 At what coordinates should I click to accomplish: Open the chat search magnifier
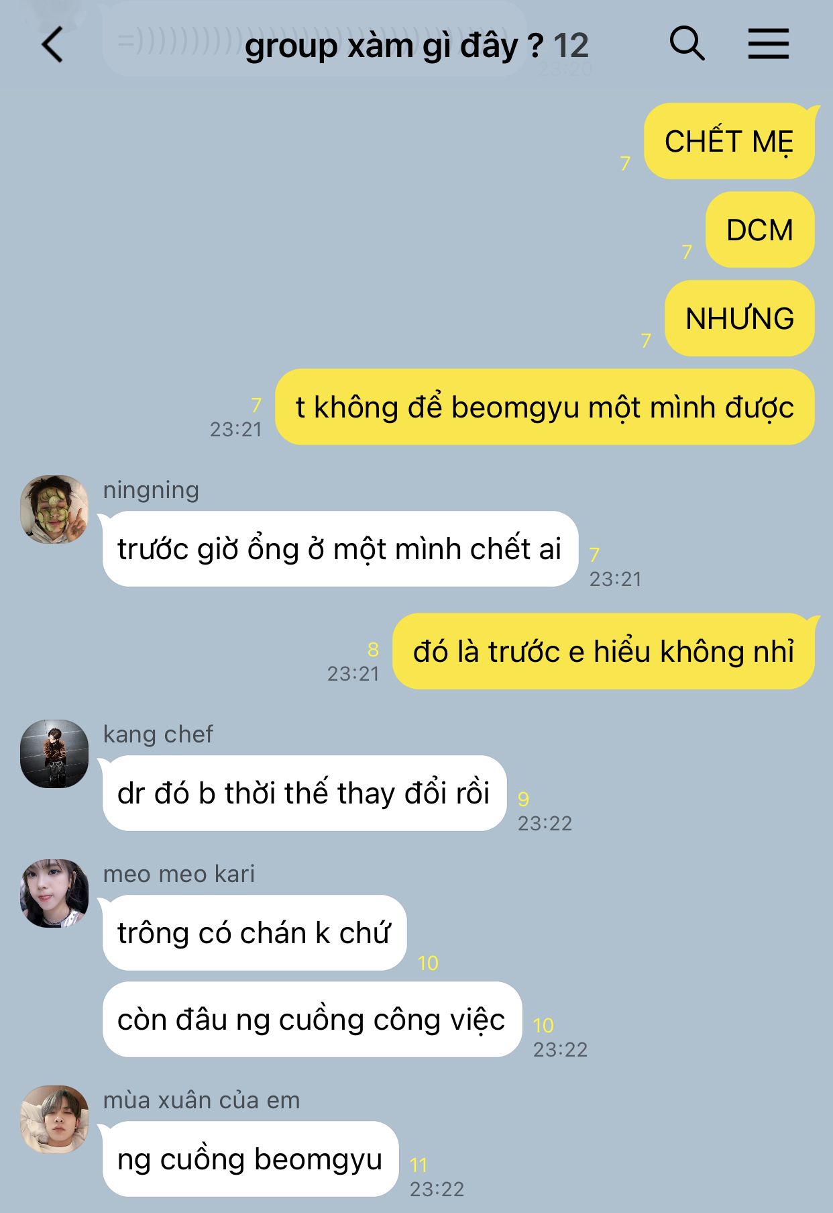pos(687,44)
